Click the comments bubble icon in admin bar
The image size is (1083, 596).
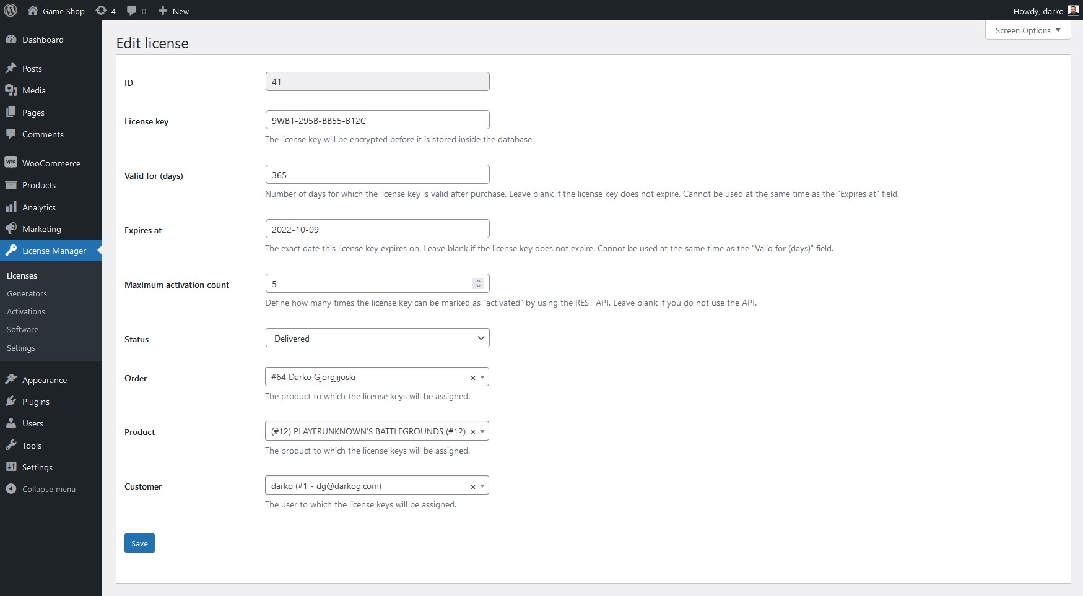pyautogui.click(x=131, y=11)
